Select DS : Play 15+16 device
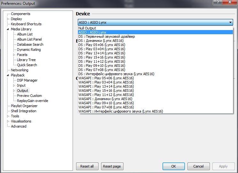The height and width of the screenshot is (173, 238). click(x=155, y=57)
